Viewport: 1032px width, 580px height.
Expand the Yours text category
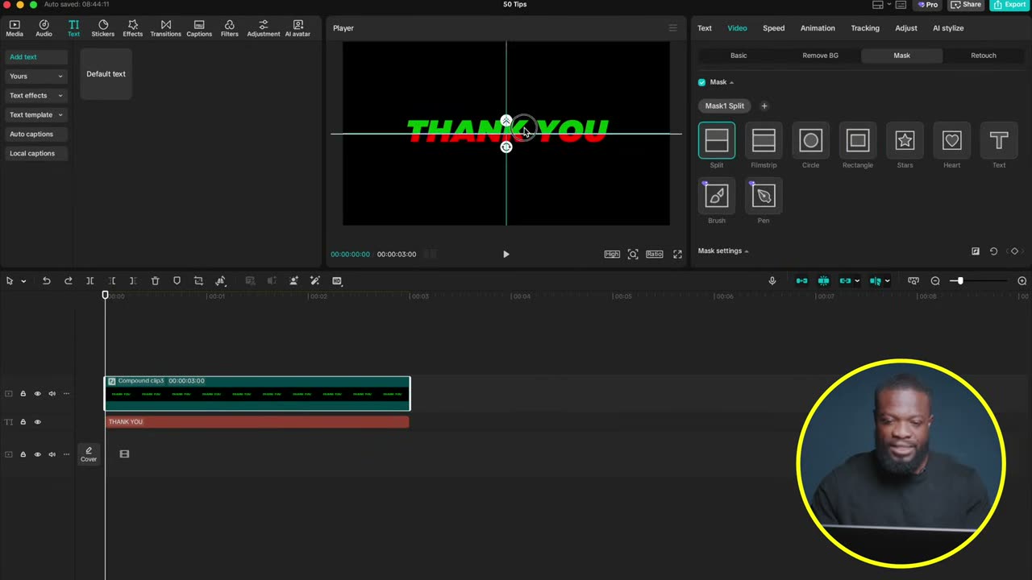(x=36, y=77)
